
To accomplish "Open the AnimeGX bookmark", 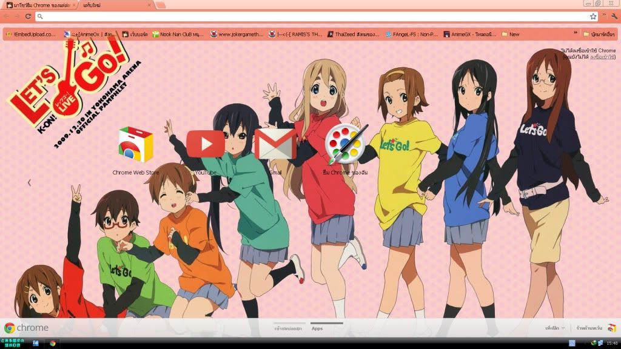I will click(468, 34).
